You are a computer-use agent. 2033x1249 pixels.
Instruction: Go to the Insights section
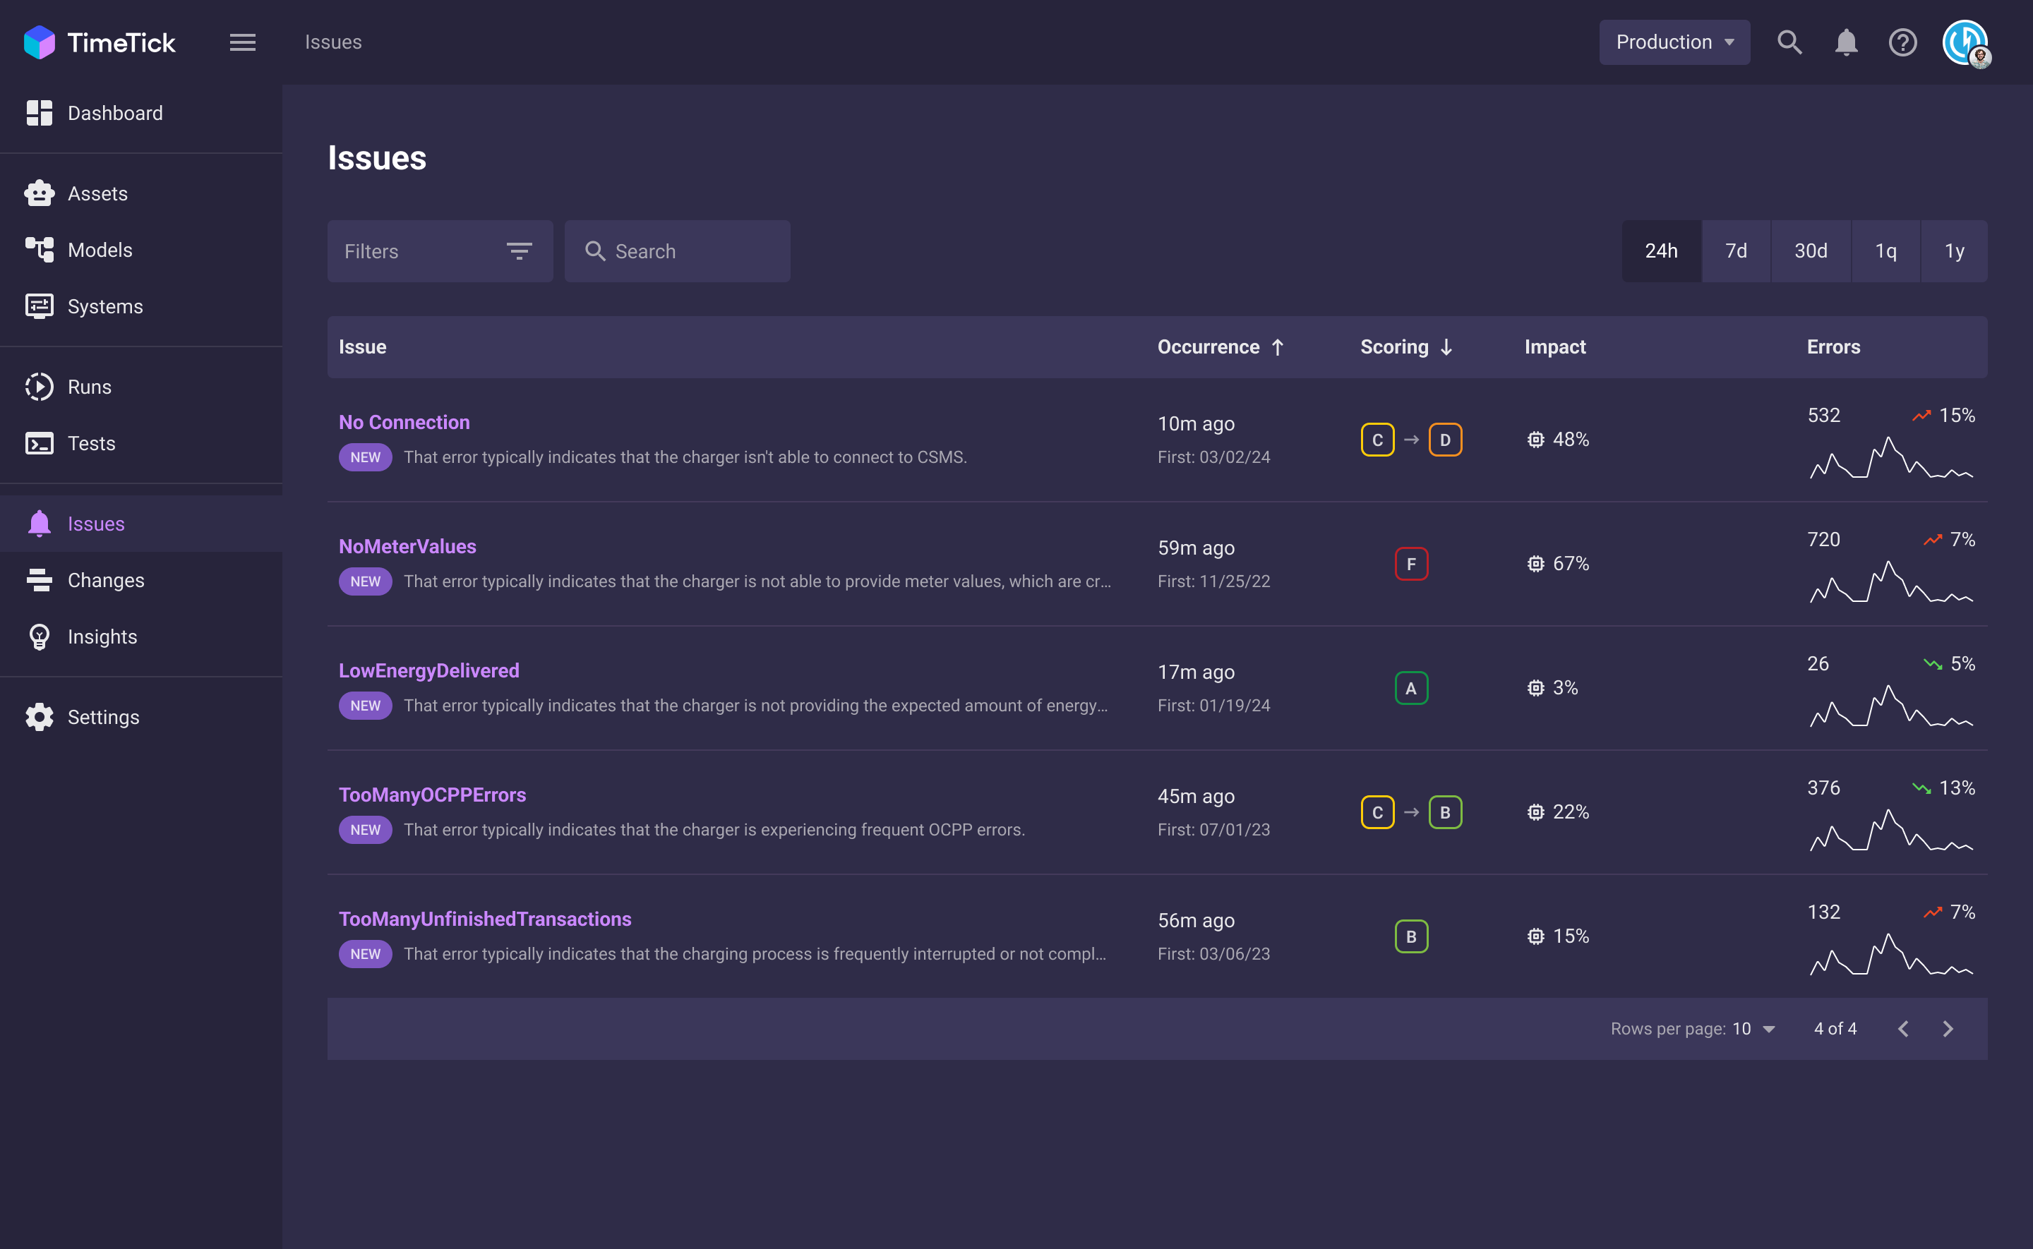click(102, 636)
